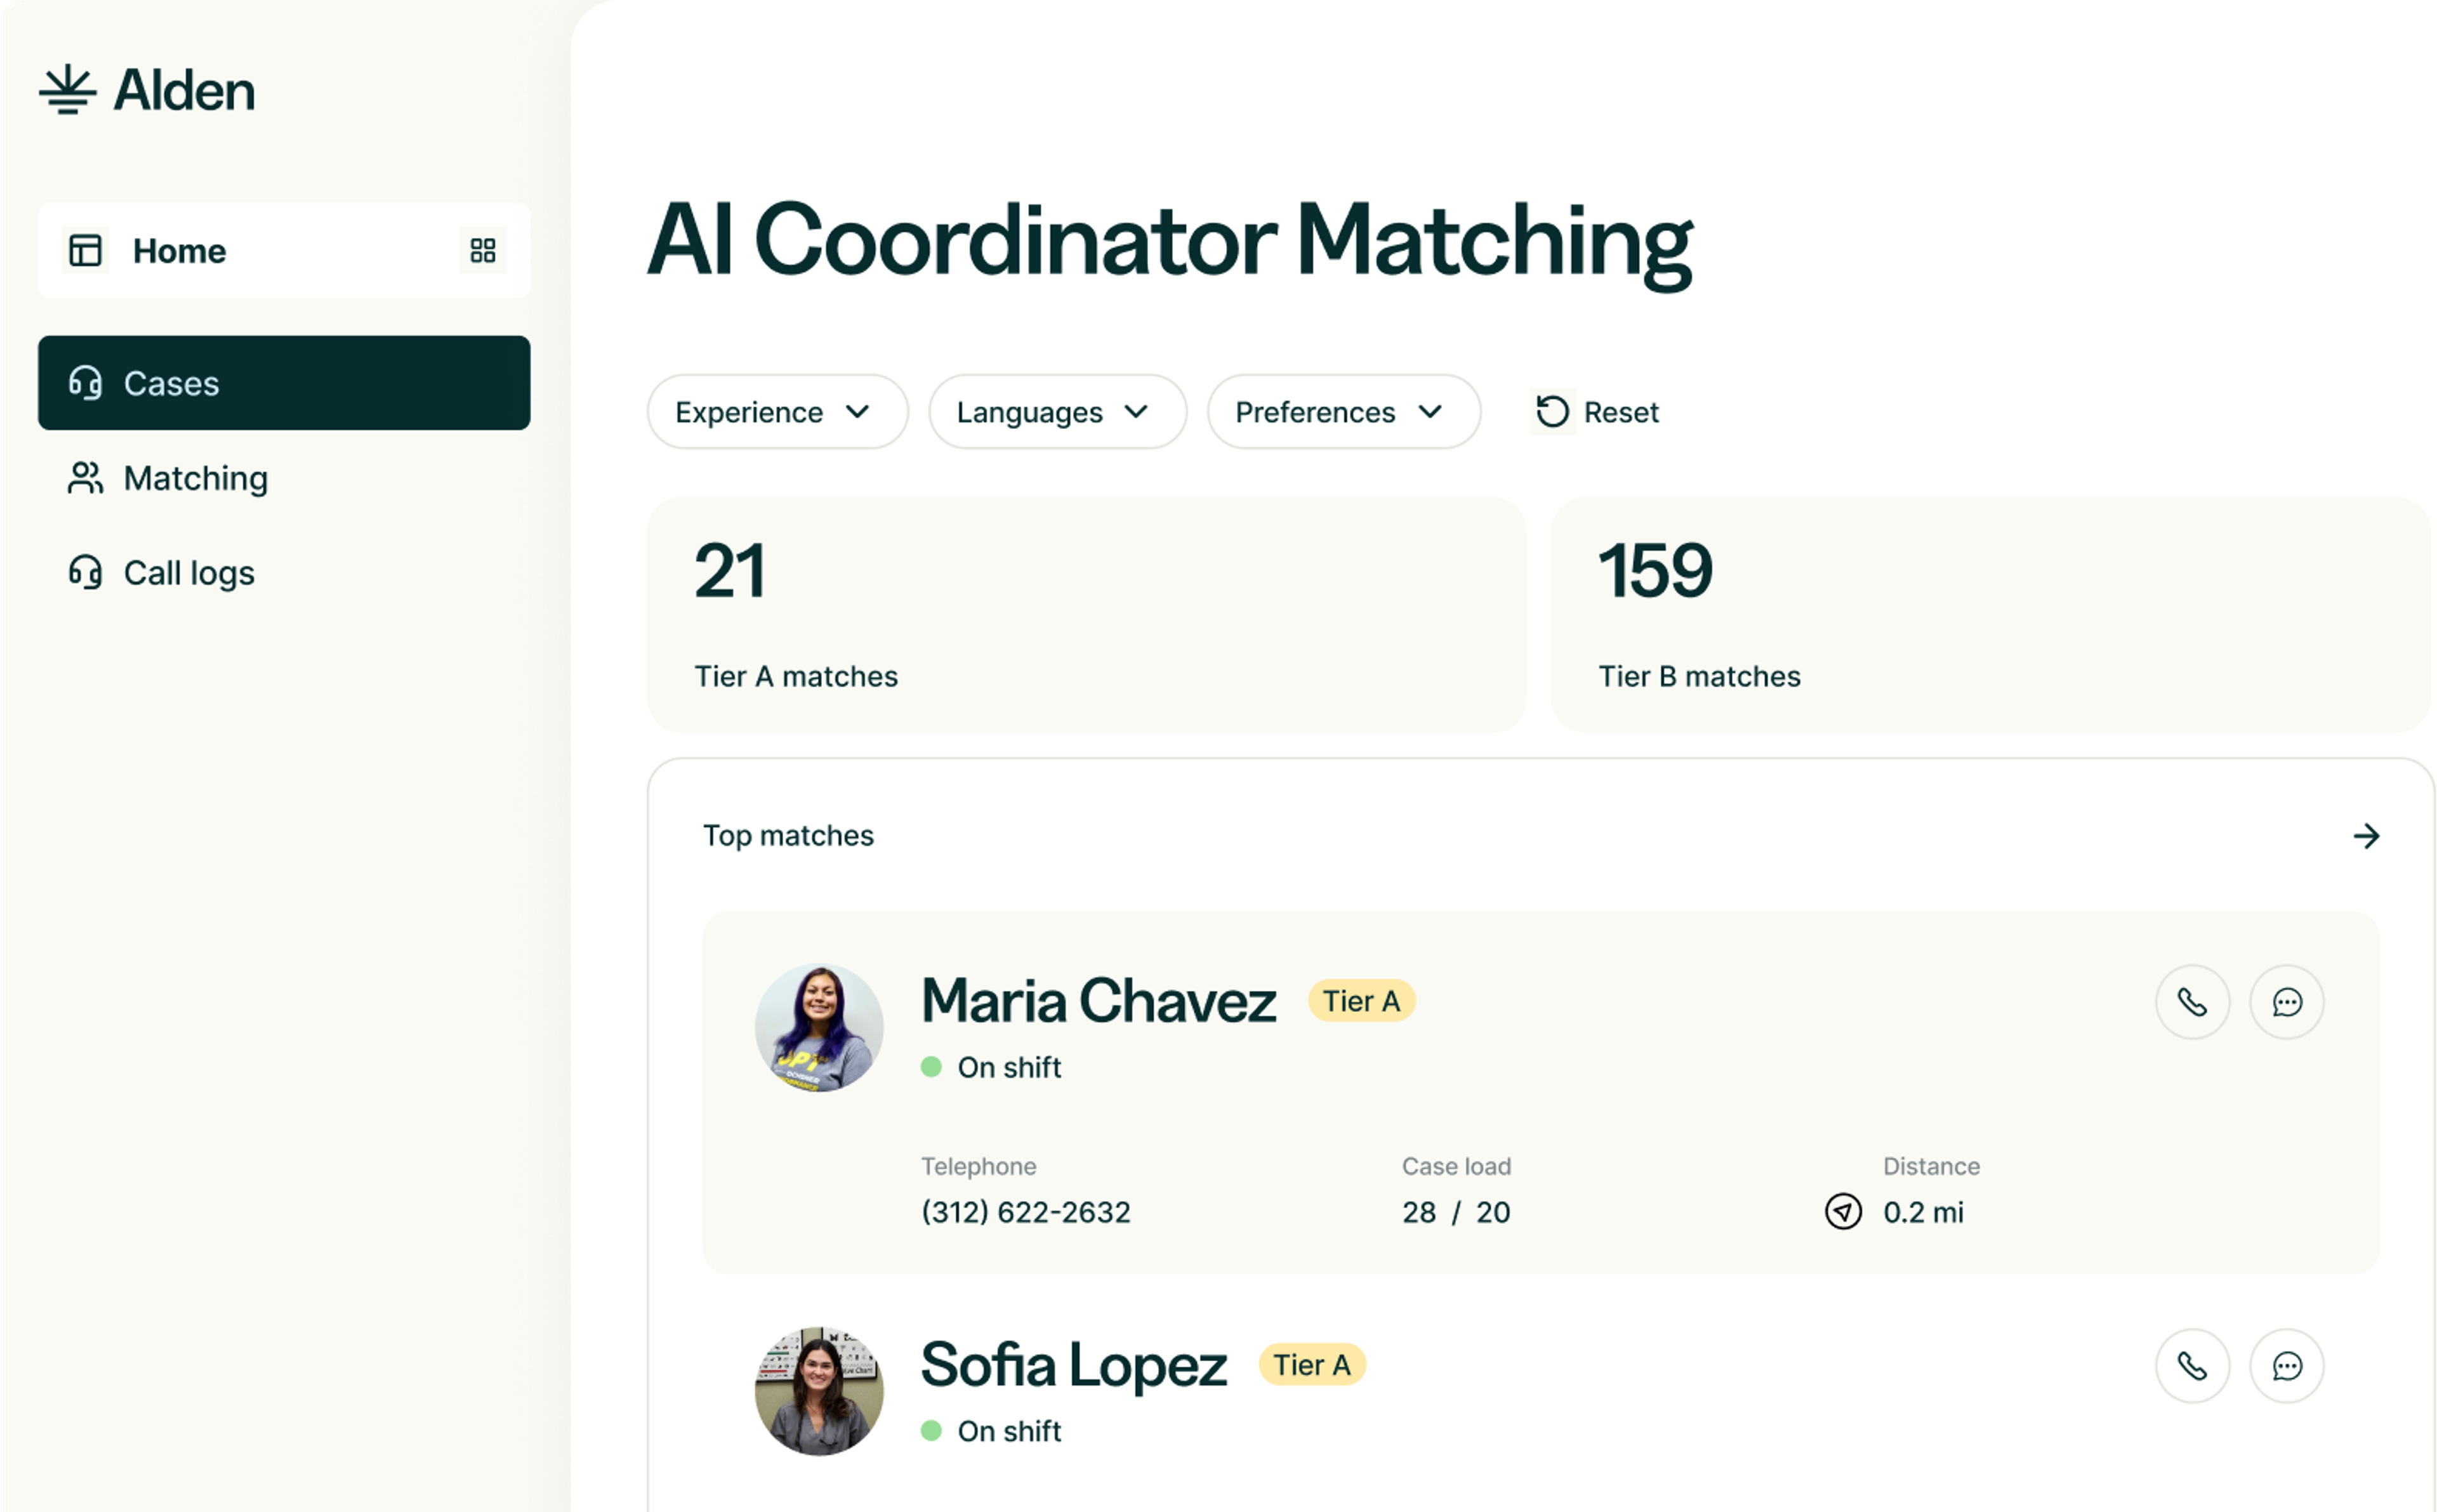Call Maria Chavez with phone icon
The image size is (2437, 1512).
pyautogui.click(x=2192, y=1002)
